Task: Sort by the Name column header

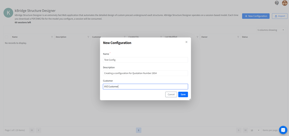Action: point(15,37)
